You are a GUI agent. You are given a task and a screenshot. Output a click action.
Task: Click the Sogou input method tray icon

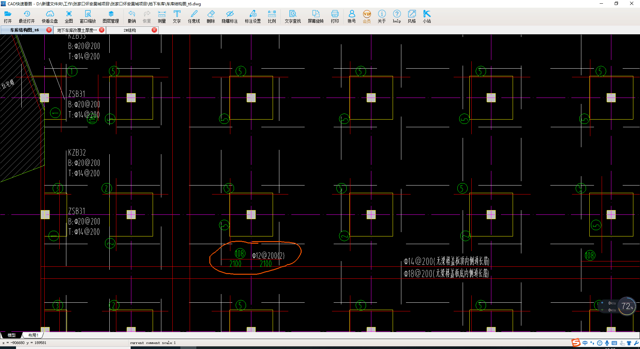(x=576, y=343)
